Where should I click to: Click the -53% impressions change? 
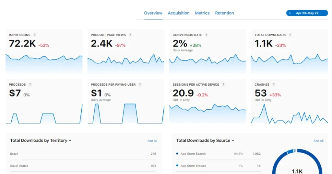(44, 45)
